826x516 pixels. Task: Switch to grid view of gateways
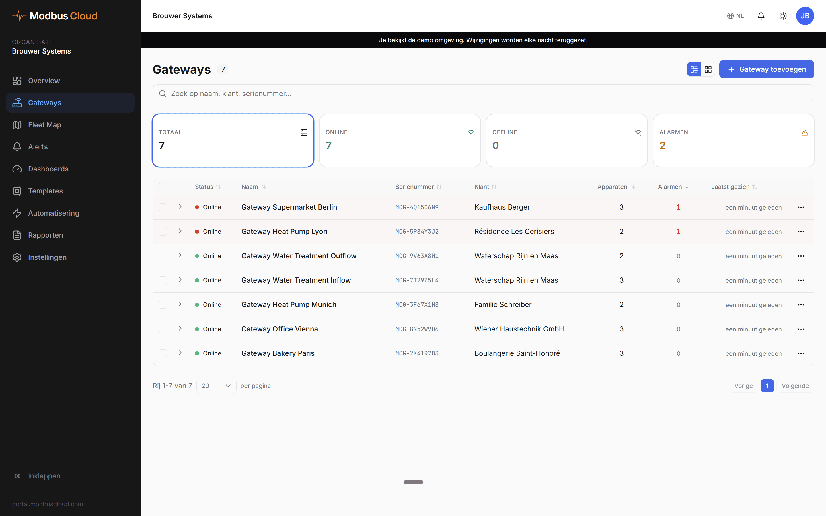pyautogui.click(x=708, y=69)
